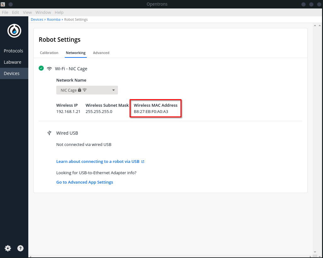The height and width of the screenshot is (258, 323).
Task: Switch to the Advanced tab
Action: 101,53
